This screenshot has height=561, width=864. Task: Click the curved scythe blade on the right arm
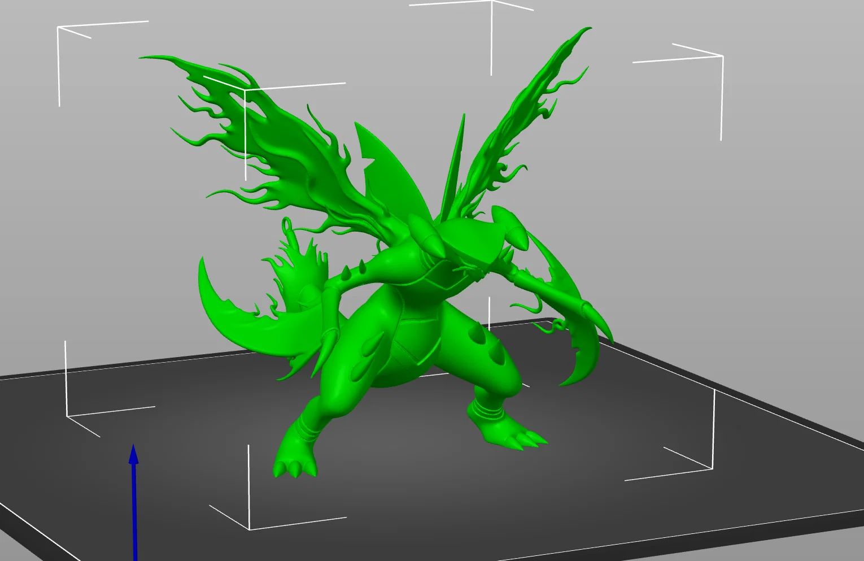[x=582, y=333]
